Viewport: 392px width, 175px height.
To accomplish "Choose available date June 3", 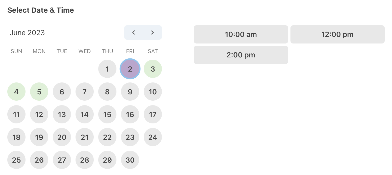I will tap(153, 69).
